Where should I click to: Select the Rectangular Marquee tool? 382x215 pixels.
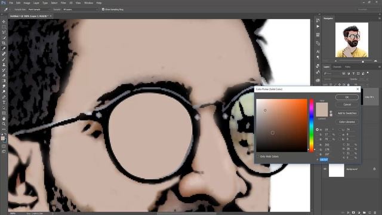point(4,27)
